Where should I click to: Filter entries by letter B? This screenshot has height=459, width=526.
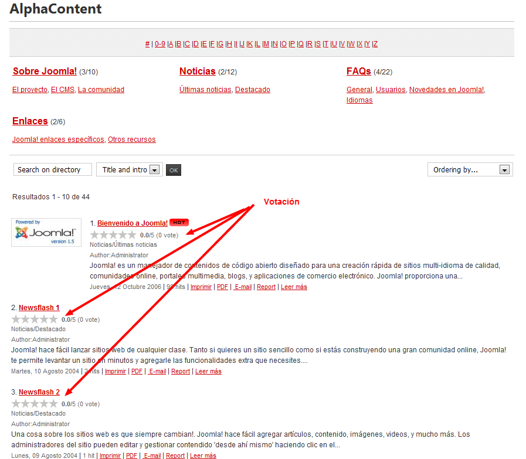click(x=178, y=44)
